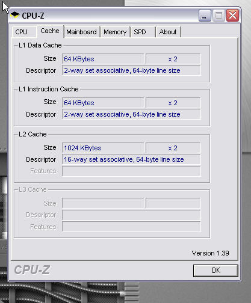This screenshot has height=303, width=251.
Task: Select the L1 Data Cache descriptor field
Action: tap(131, 70)
